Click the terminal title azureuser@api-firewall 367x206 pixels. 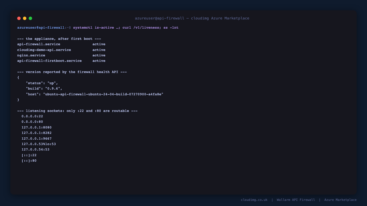(x=160, y=18)
